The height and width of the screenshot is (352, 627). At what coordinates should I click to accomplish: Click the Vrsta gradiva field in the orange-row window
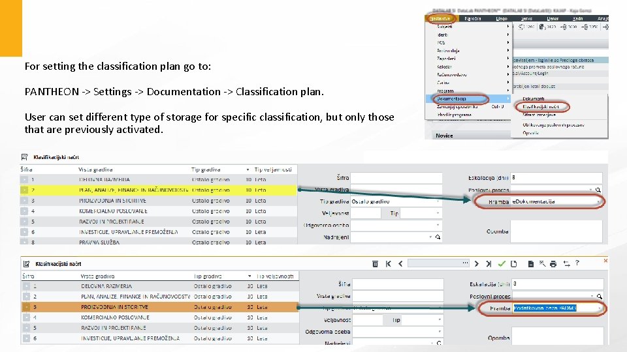click(x=398, y=296)
